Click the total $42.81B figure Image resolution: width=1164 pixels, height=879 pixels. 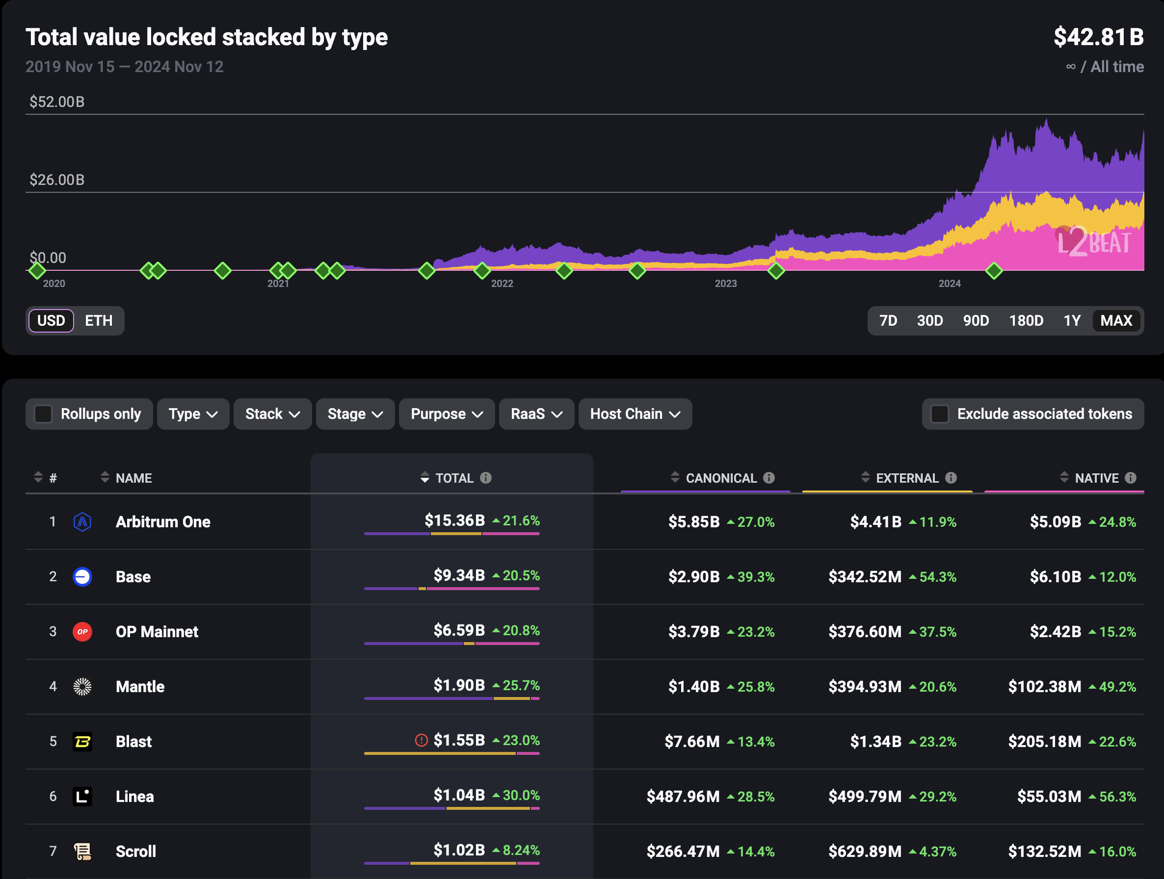tap(1098, 37)
